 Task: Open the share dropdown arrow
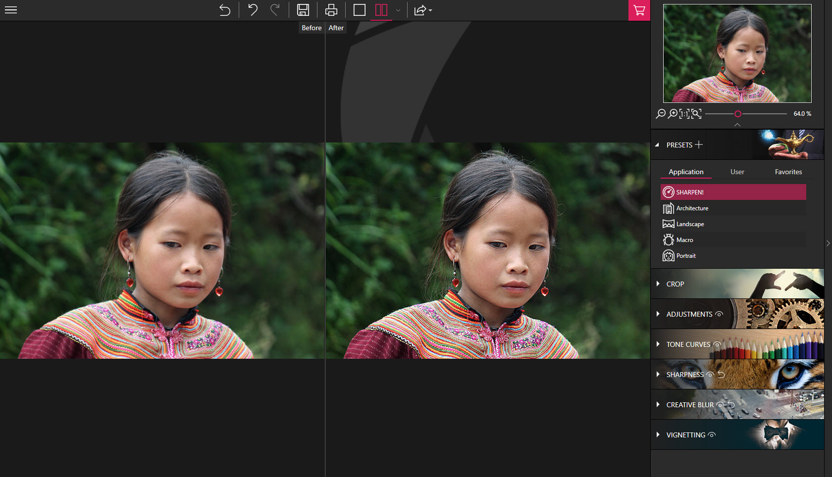pyautogui.click(x=430, y=10)
